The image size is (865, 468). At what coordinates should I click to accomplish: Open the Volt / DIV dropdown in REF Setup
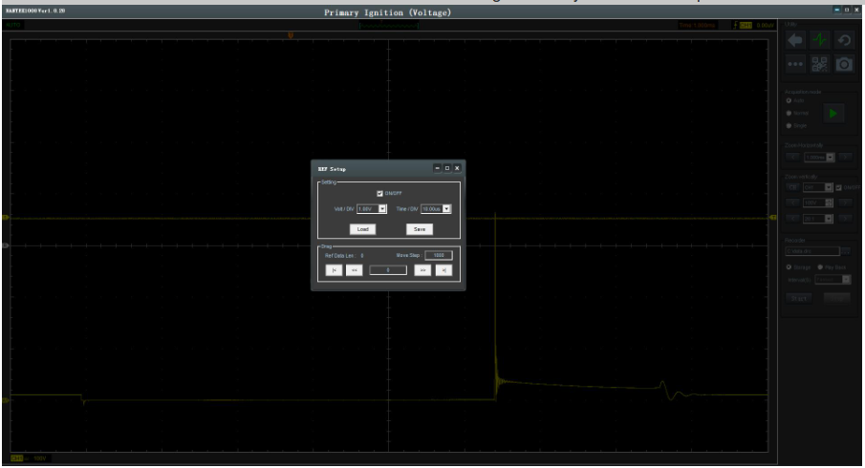372,209
